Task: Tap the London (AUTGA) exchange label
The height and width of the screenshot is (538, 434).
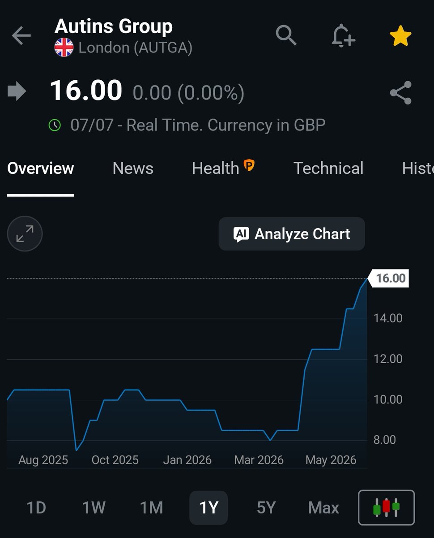Action: [136, 48]
